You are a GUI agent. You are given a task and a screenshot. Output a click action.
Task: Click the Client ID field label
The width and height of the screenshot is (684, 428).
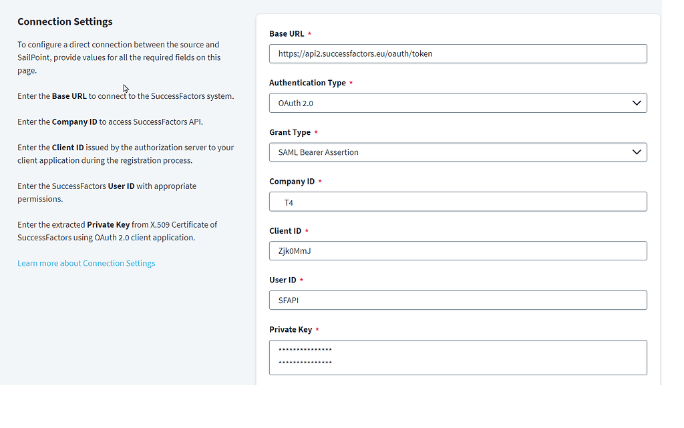[285, 231]
